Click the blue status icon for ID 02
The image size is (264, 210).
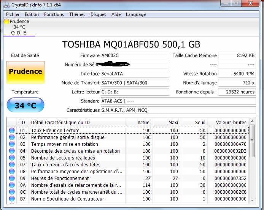(x=12, y=137)
